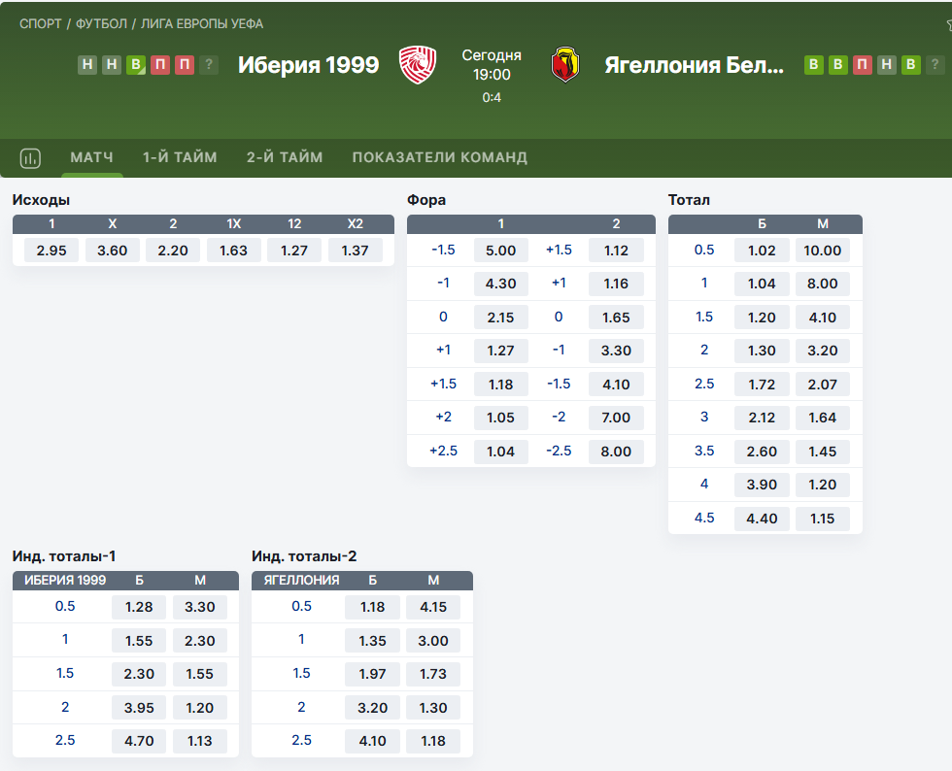Click the Иберия 1999 team logo

pos(418,65)
